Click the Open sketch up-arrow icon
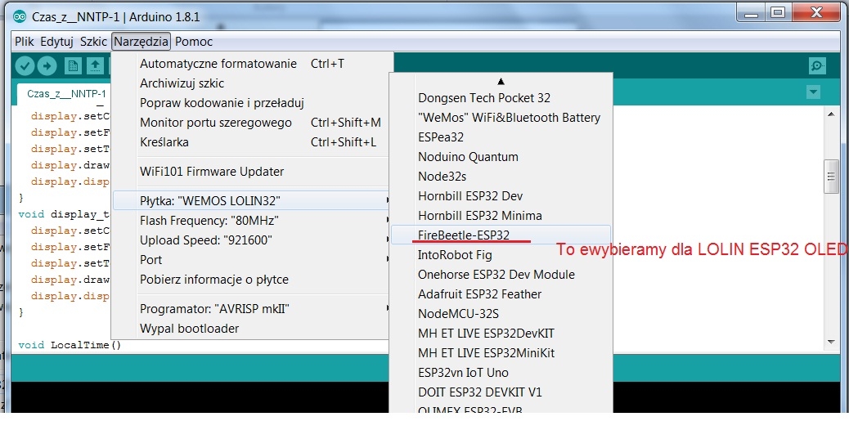Viewport: 849px width, 448px height. 95,66
